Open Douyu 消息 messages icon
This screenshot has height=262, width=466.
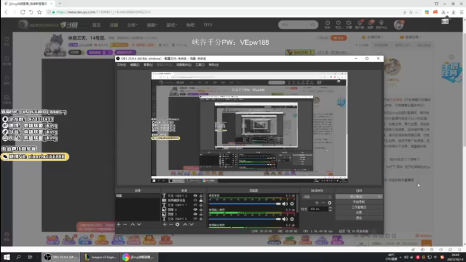pos(370,24)
